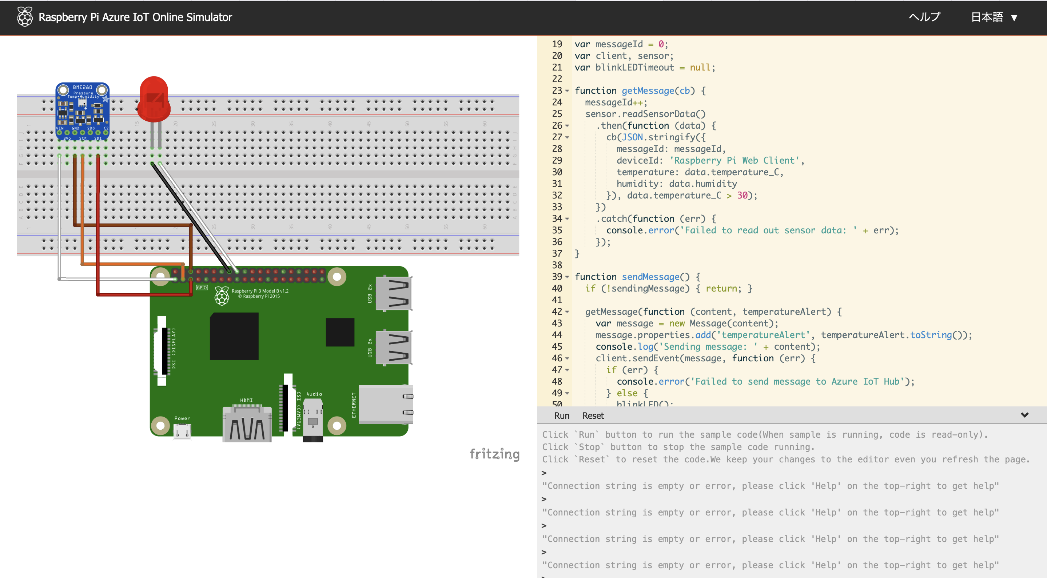The height and width of the screenshot is (578, 1047).
Task: Place cursor on line 30 temperature code
Action: 699,172
